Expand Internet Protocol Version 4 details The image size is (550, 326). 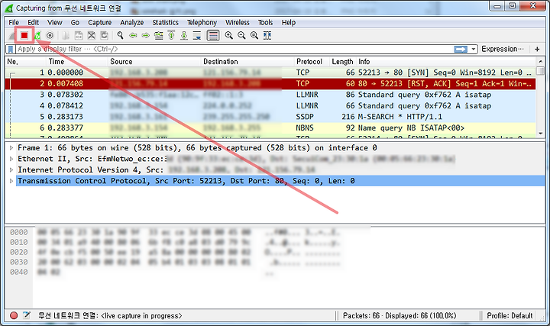[11, 170]
